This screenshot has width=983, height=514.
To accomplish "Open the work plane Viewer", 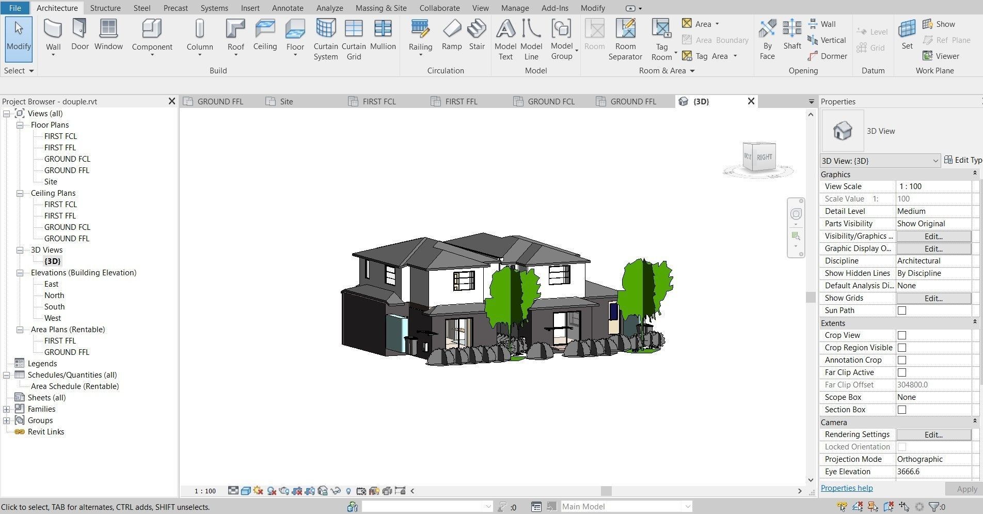I will 941,56.
